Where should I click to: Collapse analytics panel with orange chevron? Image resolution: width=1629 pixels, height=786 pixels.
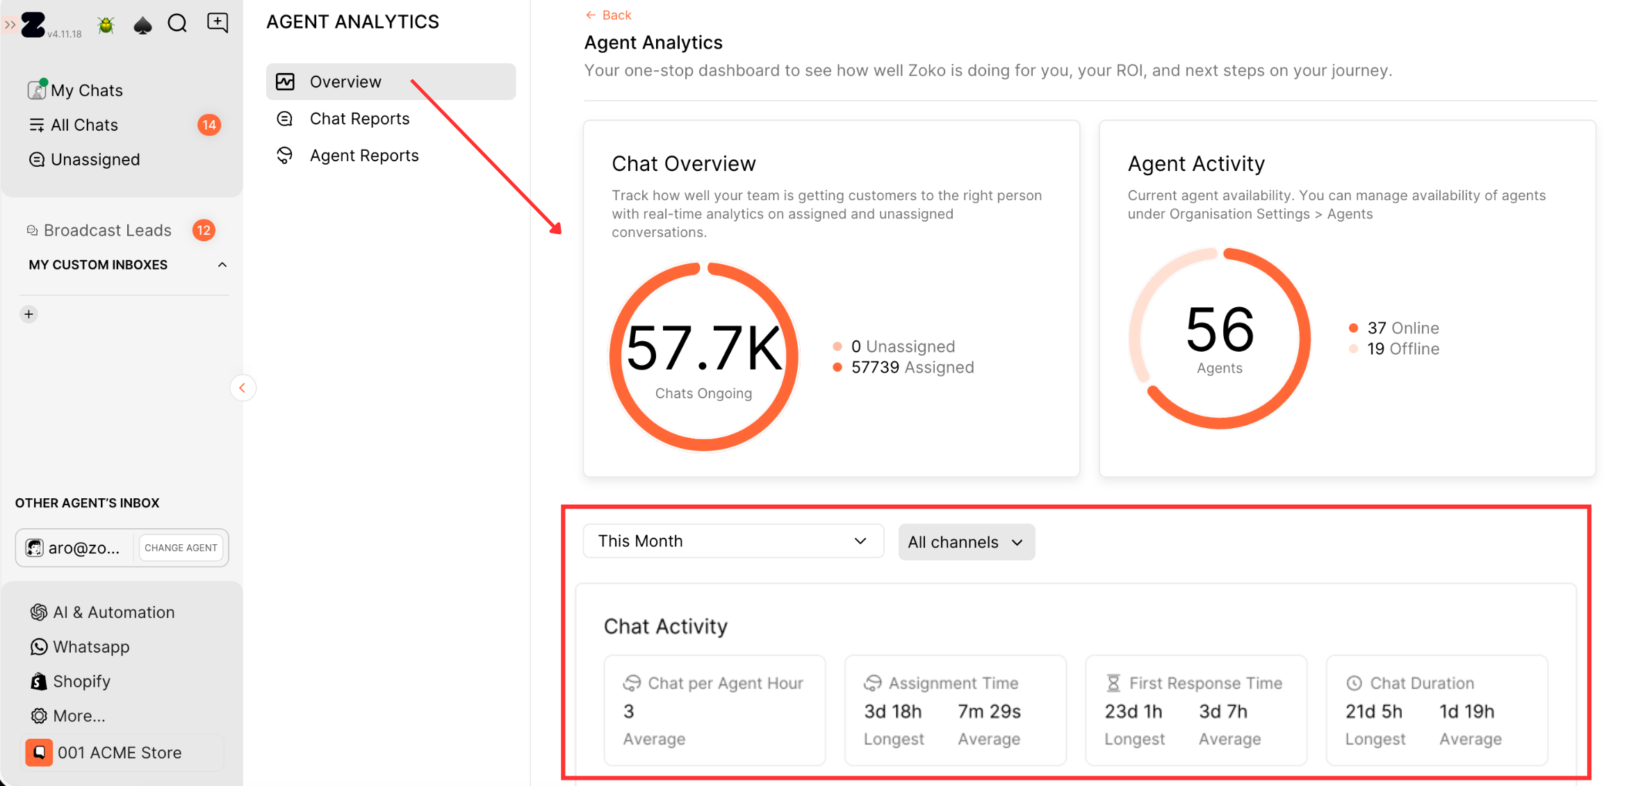(x=243, y=388)
